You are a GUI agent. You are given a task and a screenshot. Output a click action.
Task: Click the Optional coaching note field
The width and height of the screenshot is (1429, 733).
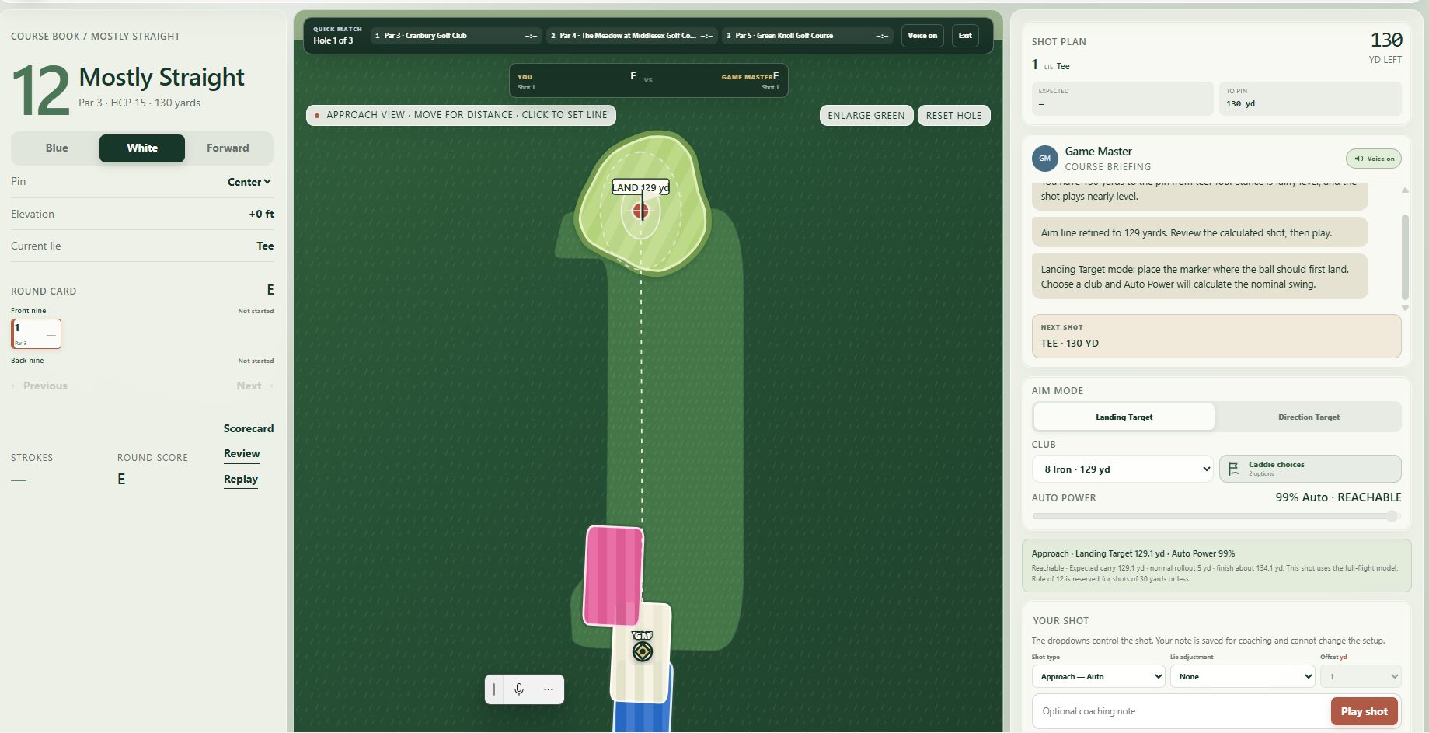[1181, 711]
